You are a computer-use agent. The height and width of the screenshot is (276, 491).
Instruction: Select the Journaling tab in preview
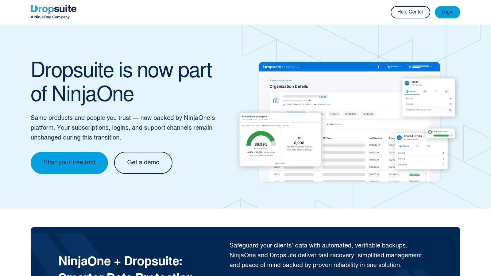pyautogui.click(x=368, y=114)
